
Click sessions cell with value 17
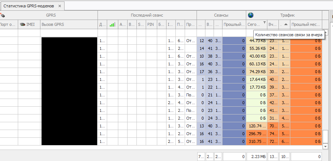[201, 72]
